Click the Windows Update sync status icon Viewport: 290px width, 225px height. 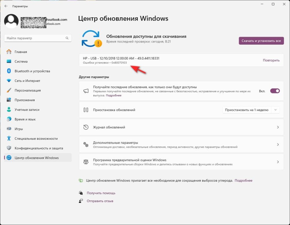pyautogui.click(x=92, y=39)
